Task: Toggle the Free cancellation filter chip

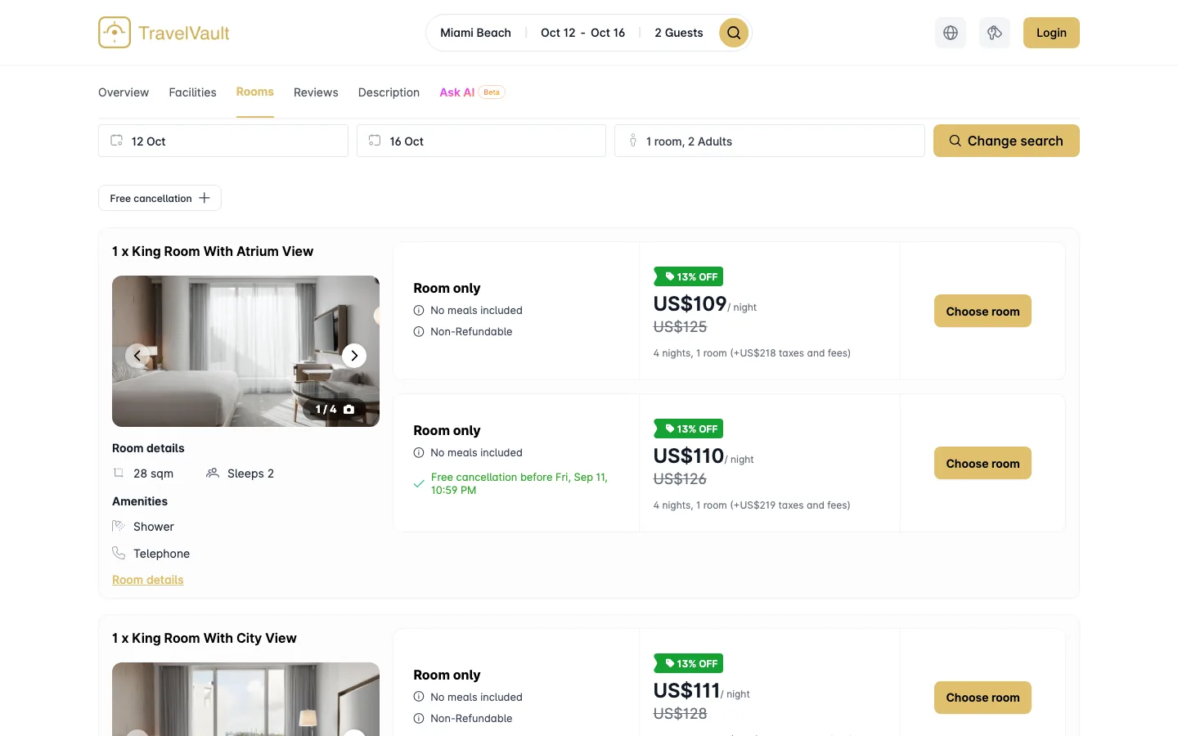Action: pos(160,198)
